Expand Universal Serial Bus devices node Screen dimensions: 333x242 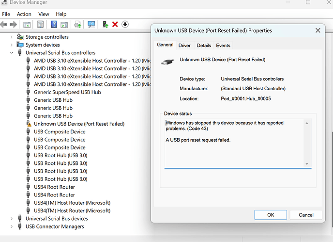pos(12,219)
